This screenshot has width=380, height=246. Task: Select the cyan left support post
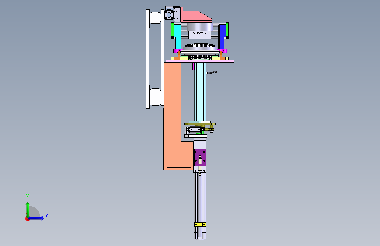178,36
